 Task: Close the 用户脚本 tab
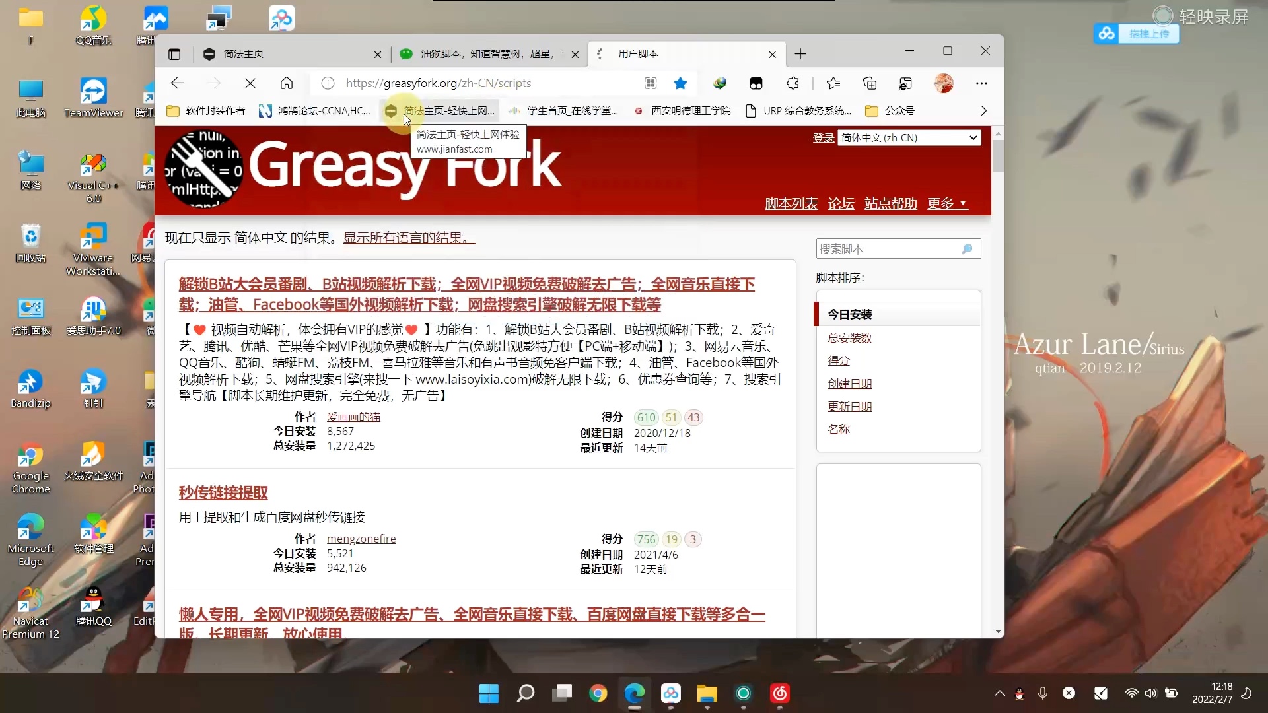(773, 55)
